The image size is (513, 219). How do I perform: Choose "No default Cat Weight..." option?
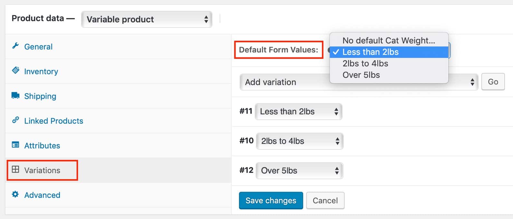(x=388, y=40)
